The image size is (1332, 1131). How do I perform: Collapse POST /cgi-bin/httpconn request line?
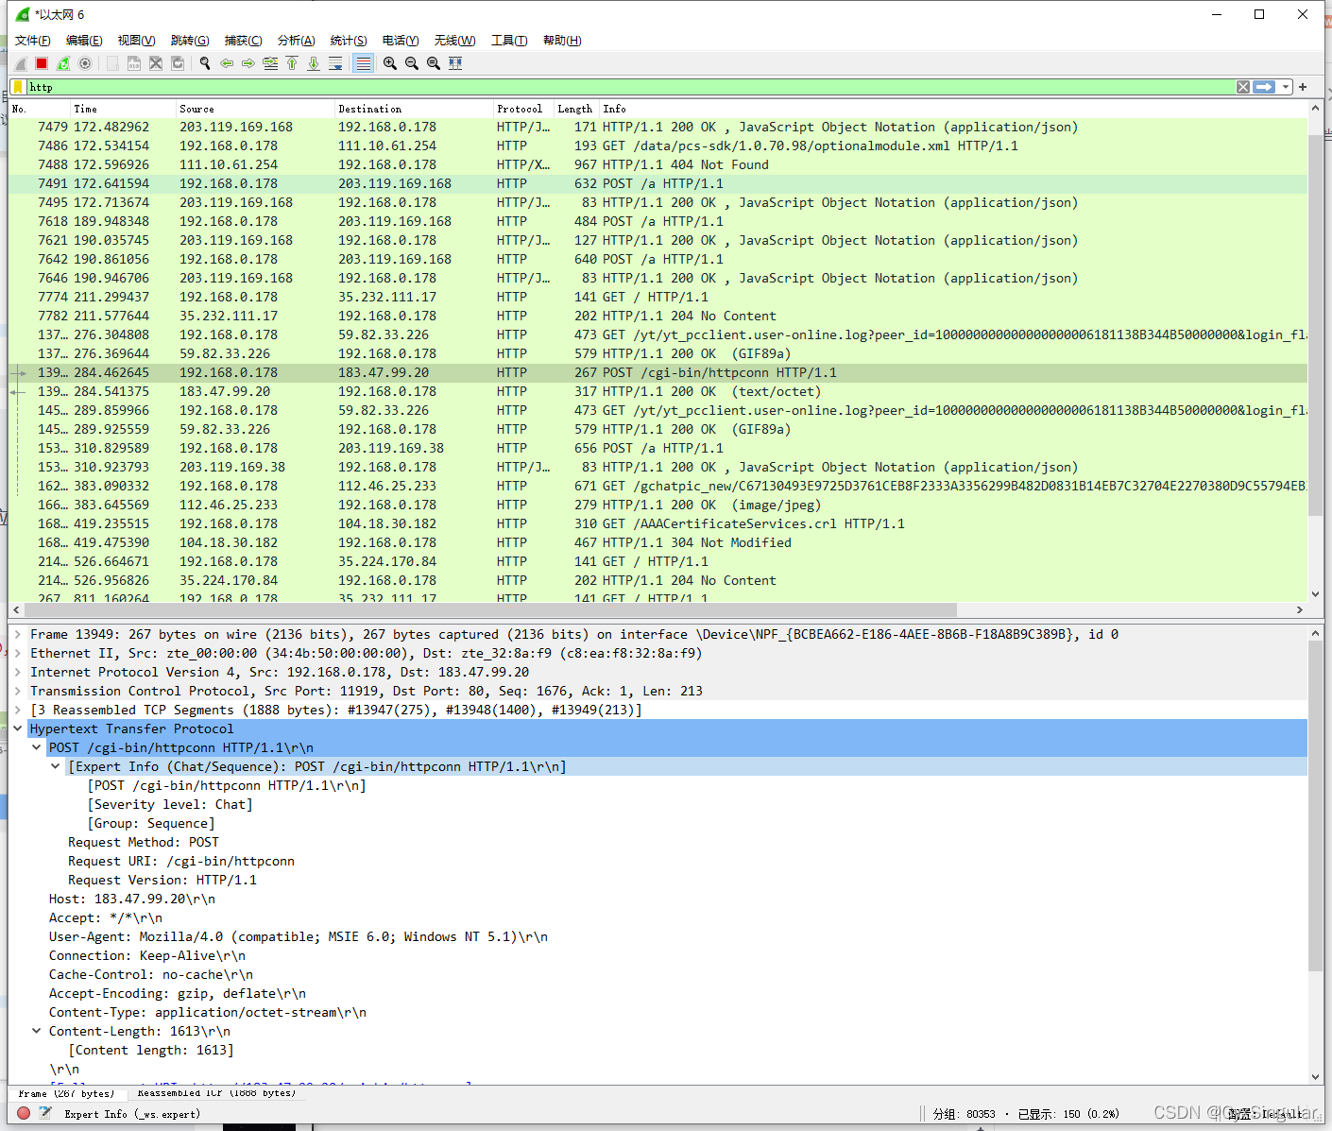click(x=37, y=747)
